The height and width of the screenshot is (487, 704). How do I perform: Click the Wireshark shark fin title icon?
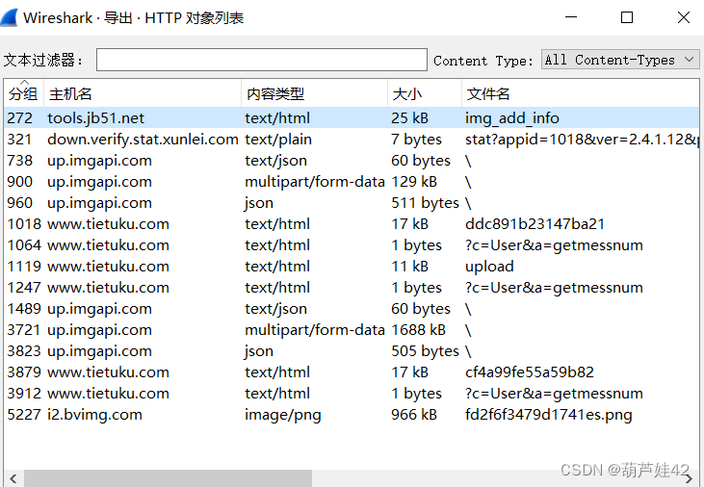(x=9, y=17)
